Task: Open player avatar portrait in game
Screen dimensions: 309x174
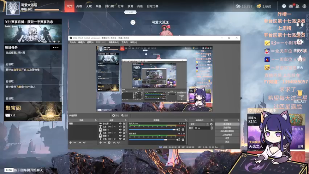Action: [x=13, y=8]
